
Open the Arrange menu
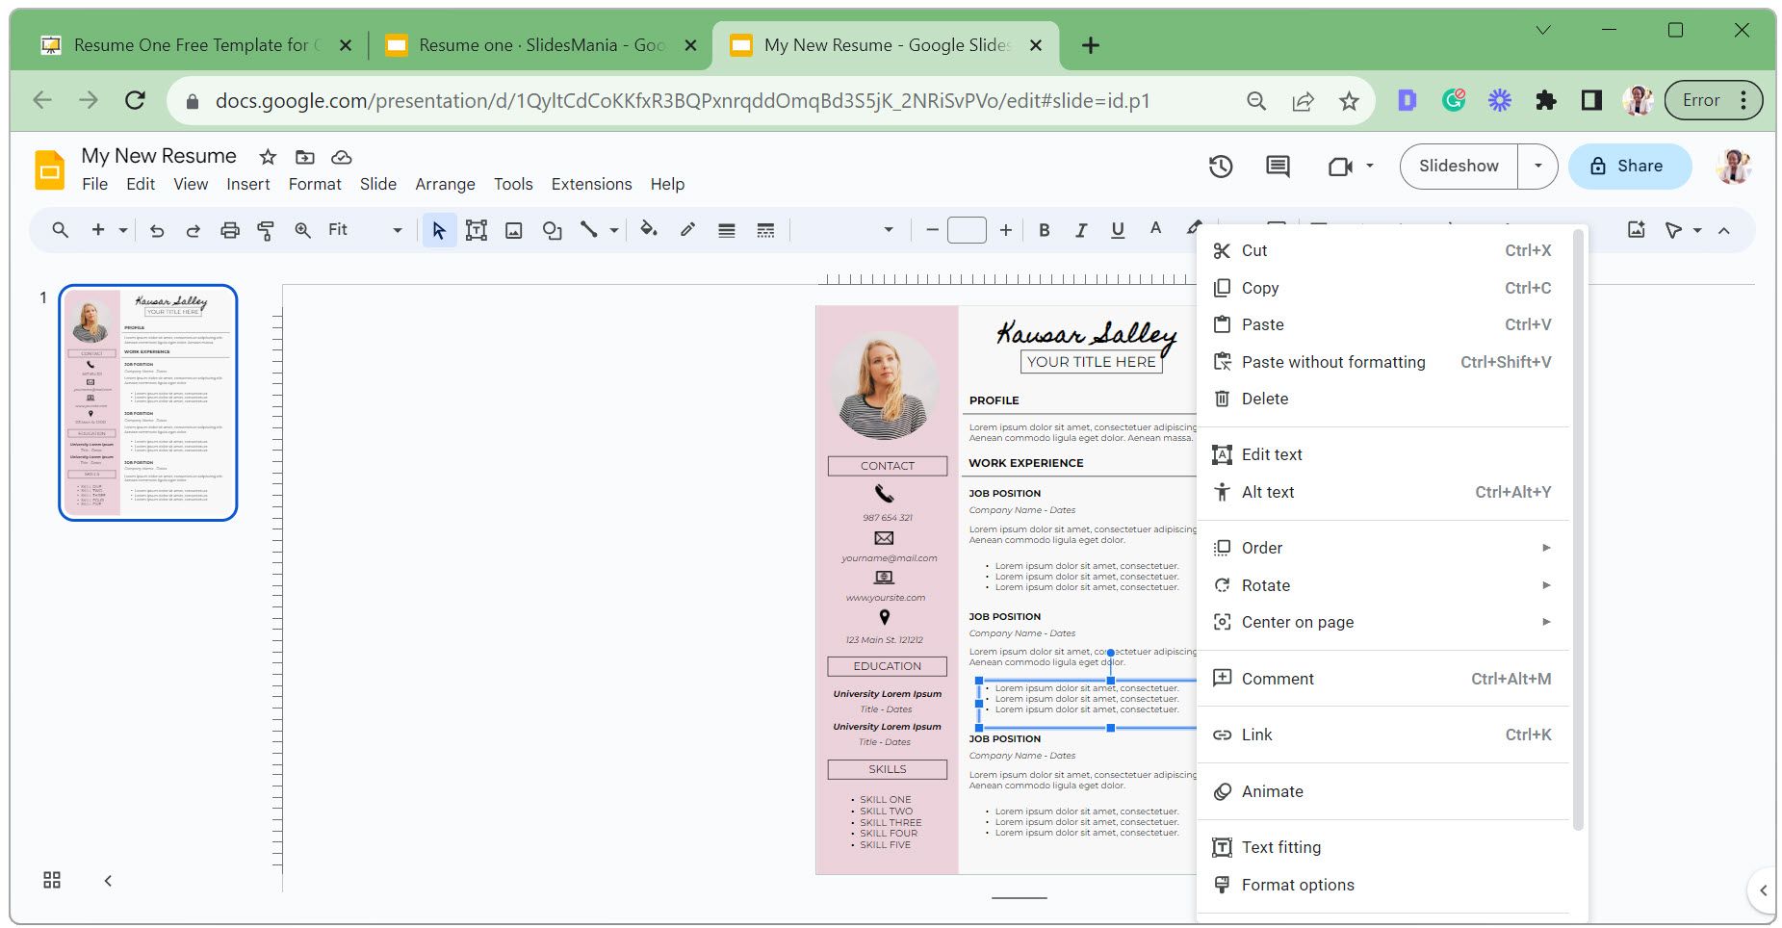[x=445, y=184]
